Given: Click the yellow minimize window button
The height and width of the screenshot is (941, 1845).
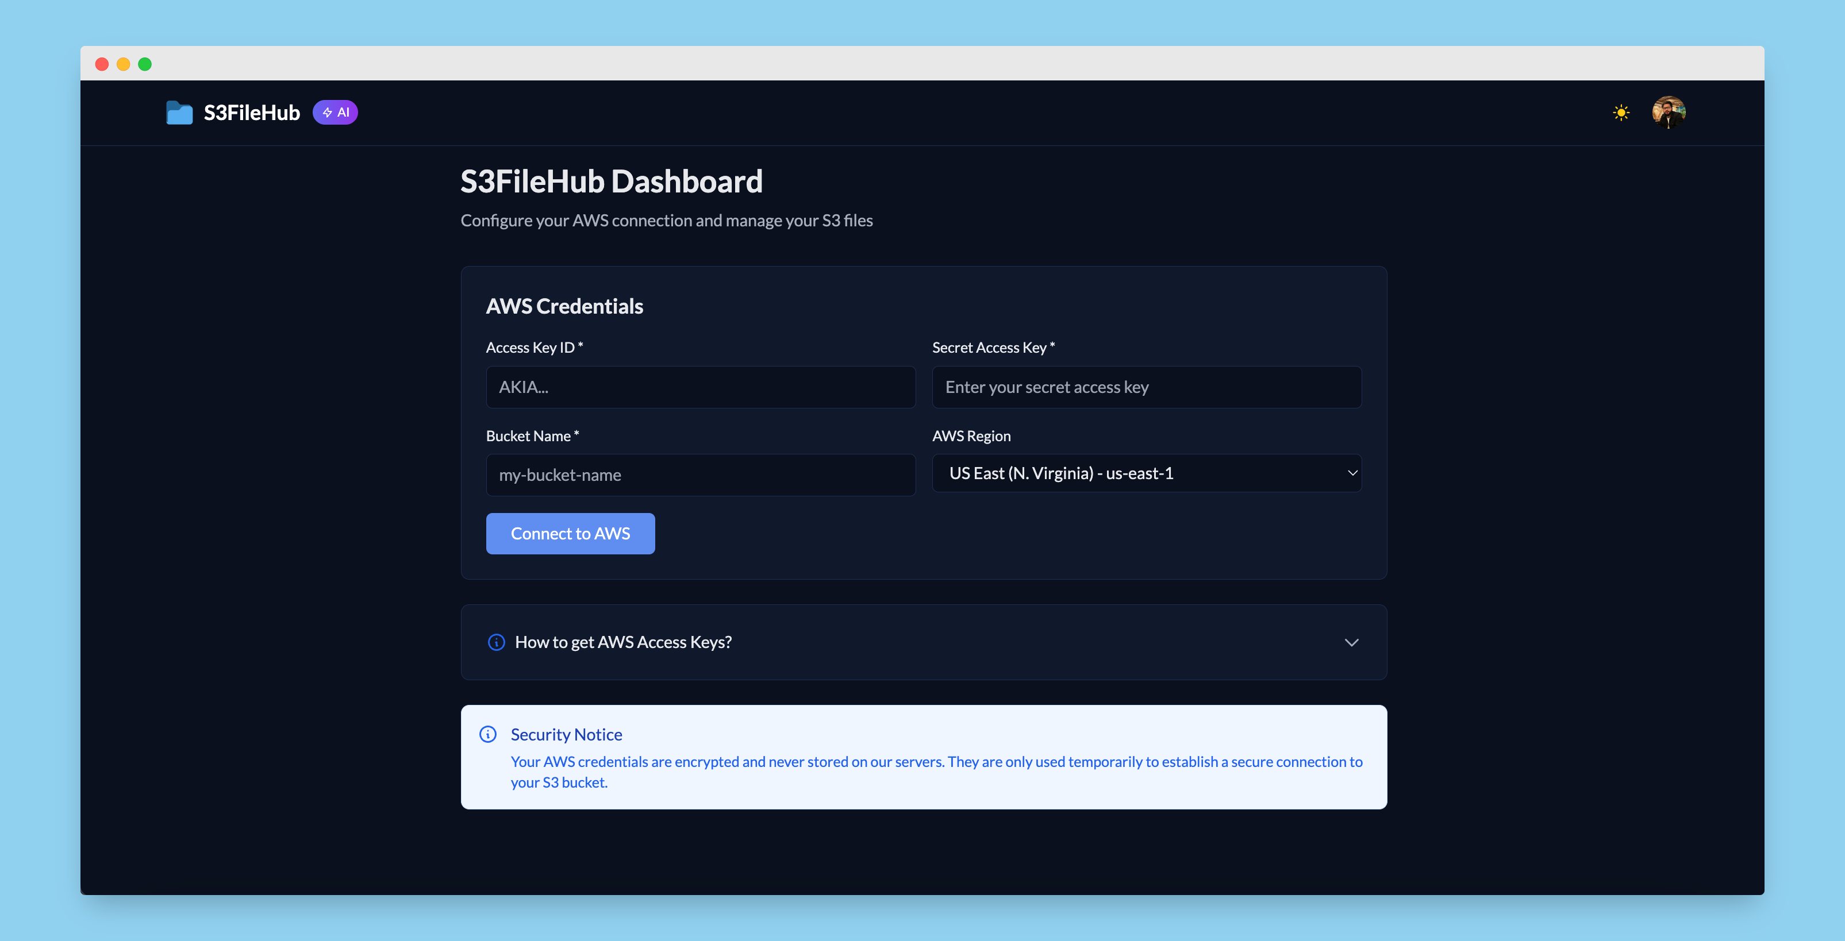Looking at the screenshot, I should (x=123, y=64).
